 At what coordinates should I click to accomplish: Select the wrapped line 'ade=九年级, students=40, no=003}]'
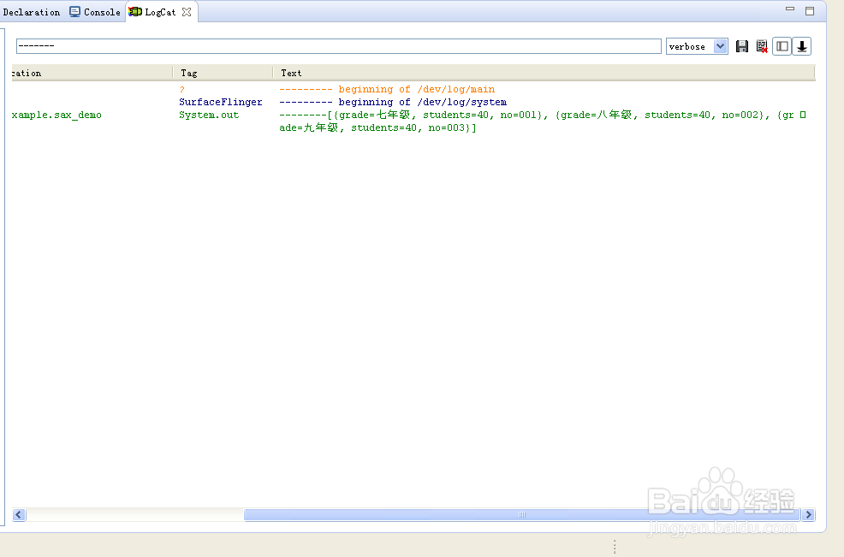[x=377, y=128]
